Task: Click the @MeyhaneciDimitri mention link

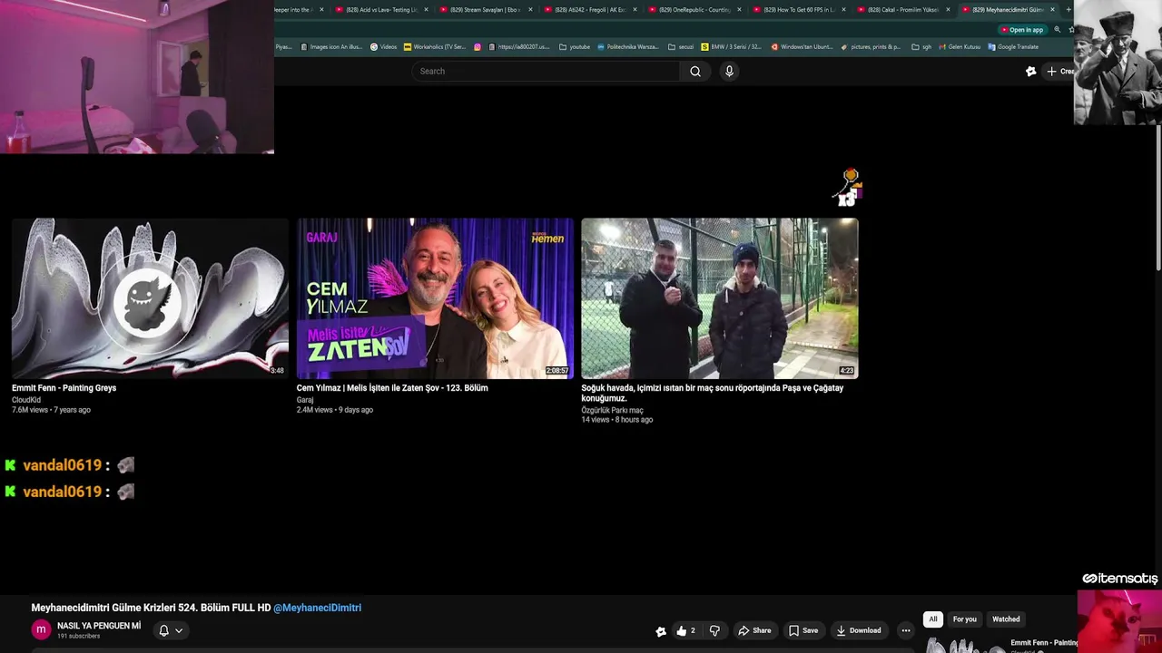Action: pyautogui.click(x=317, y=608)
